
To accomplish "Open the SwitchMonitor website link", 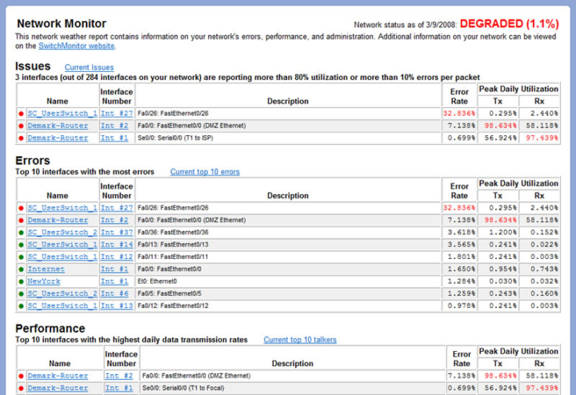I will tap(77, 46).
